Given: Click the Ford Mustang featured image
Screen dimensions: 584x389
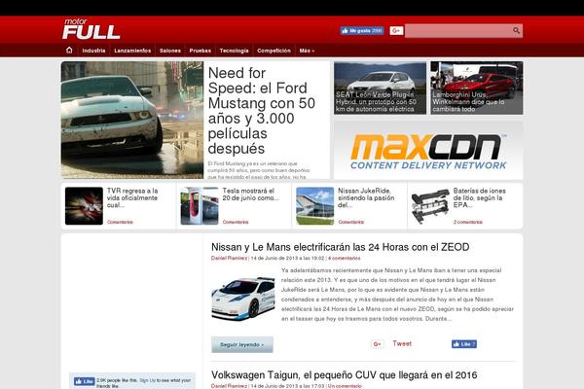Looking at the screenshot, I should click(132, 120).
